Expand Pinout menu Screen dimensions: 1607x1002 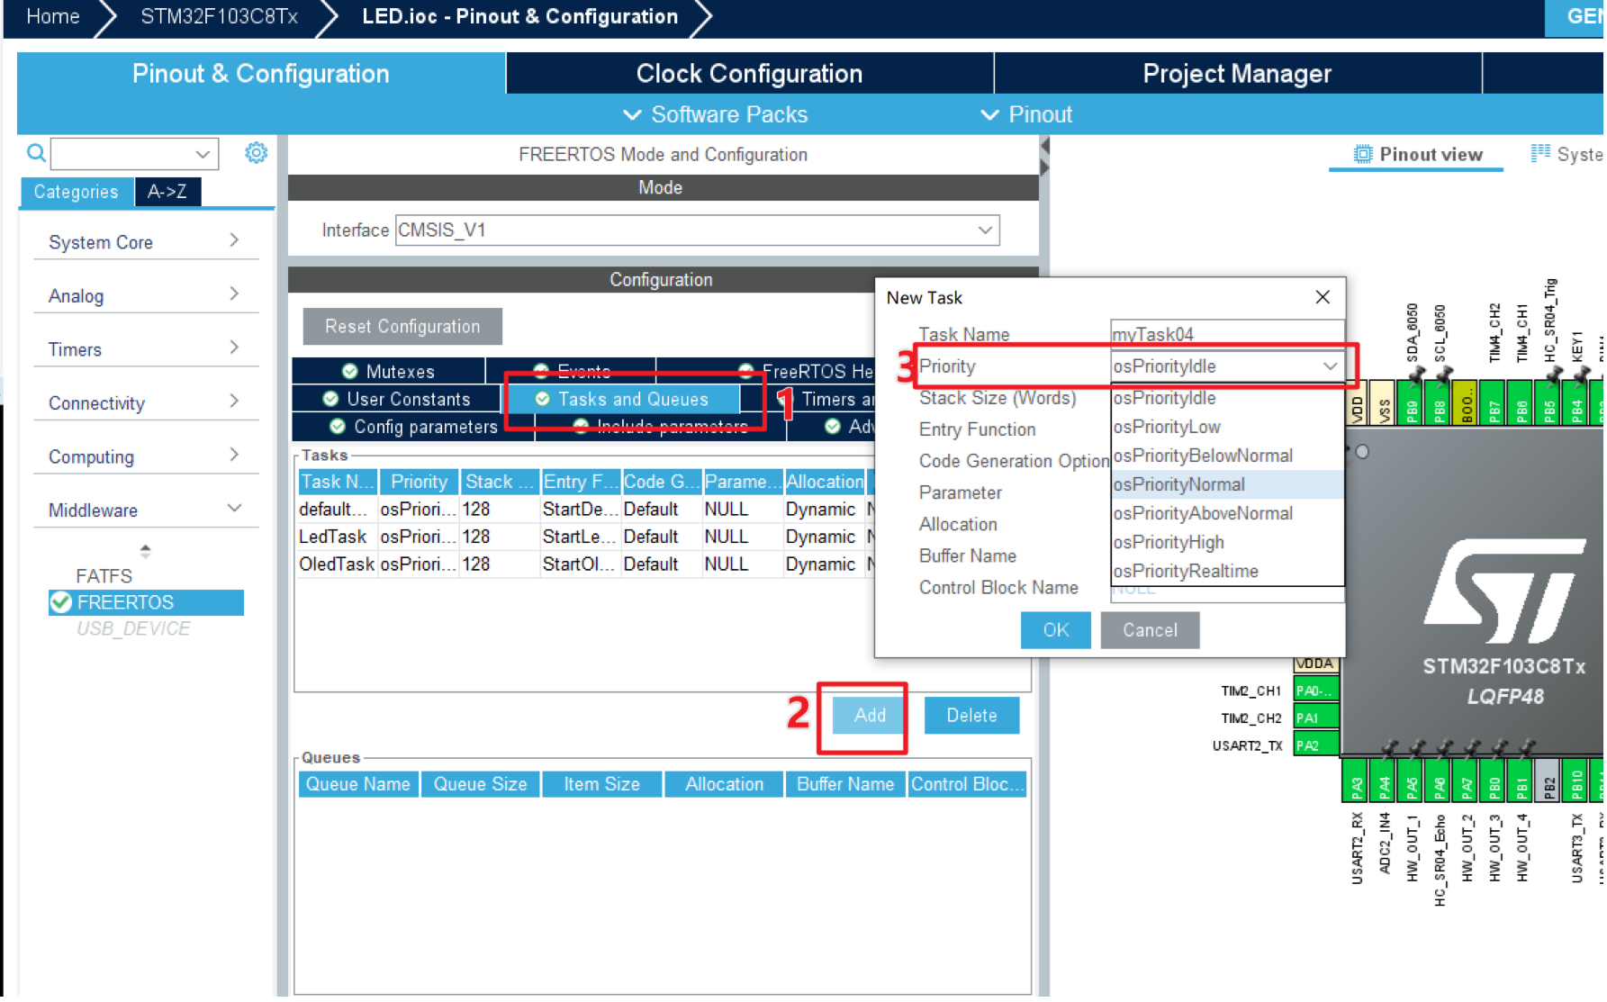tap(1026, 114)
